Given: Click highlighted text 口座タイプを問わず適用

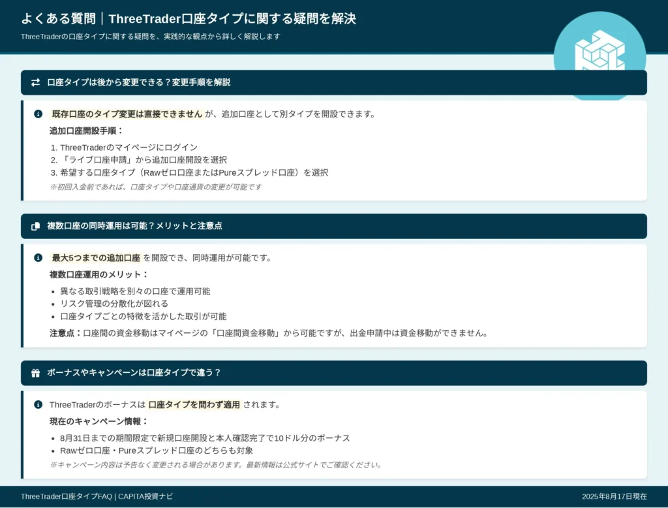Looking at the screenshot, I should (x=194, y=404).
